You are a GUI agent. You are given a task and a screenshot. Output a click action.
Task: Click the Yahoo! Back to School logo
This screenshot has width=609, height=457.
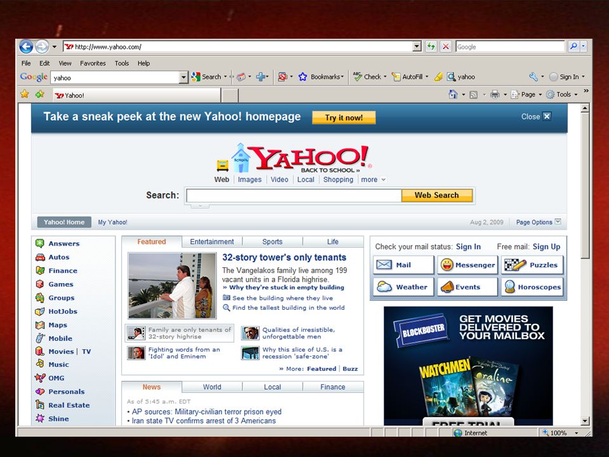pos(293,159)
